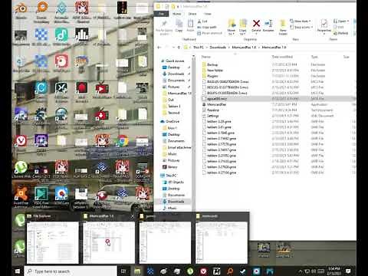The image size is (368, 276).
Task: Switch to the View ribbon tab
Action: (x=208, y=14)
